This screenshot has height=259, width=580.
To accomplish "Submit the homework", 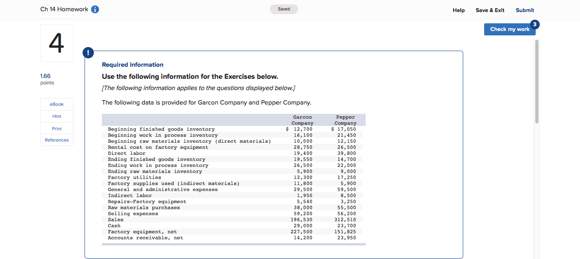I will click(x=525, y=10).
